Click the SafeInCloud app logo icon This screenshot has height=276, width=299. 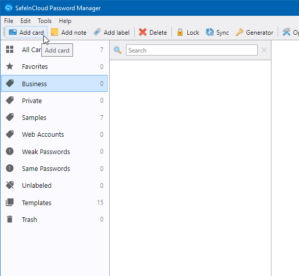click(x=8, y=8)
